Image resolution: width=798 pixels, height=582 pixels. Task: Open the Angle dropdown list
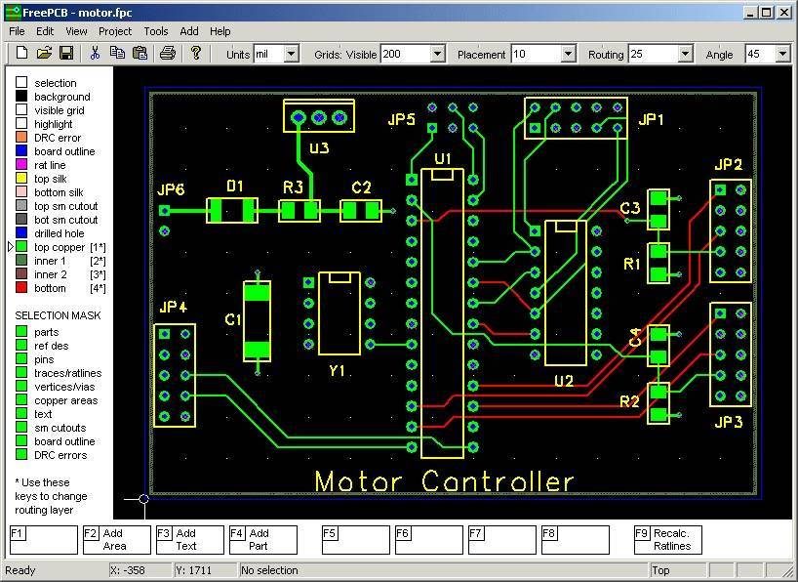pyautogui.click(x=781, y=55)
